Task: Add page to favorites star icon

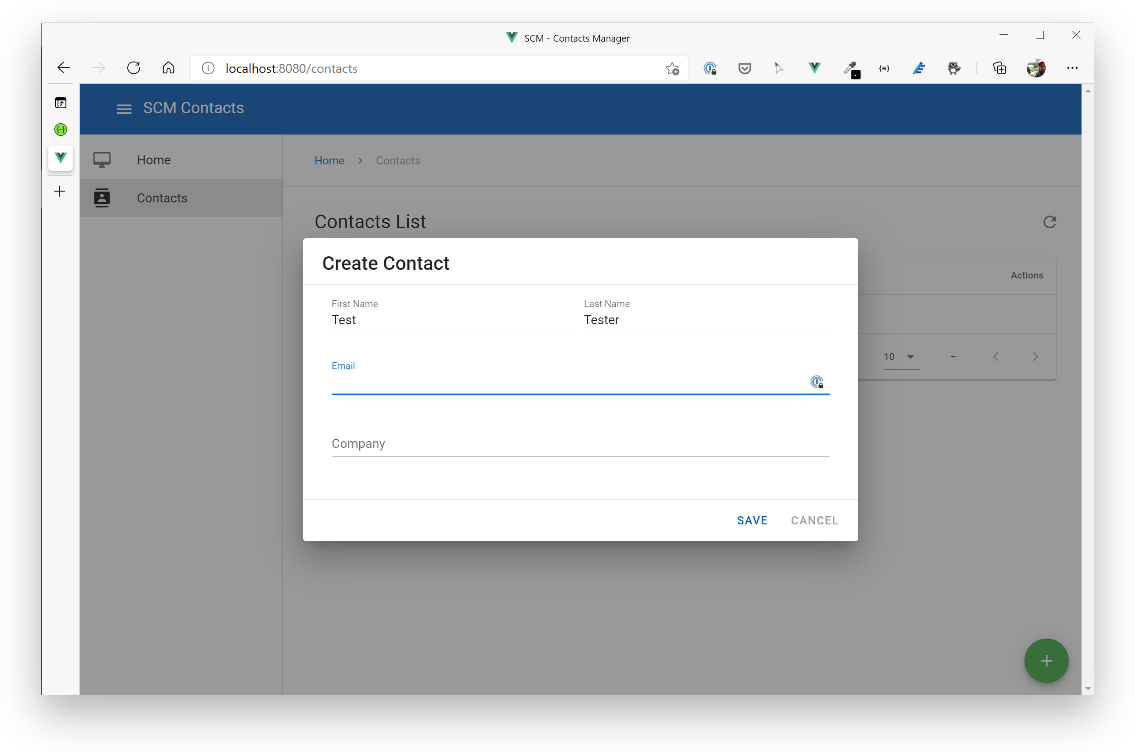Action: (x=672, y=69)
